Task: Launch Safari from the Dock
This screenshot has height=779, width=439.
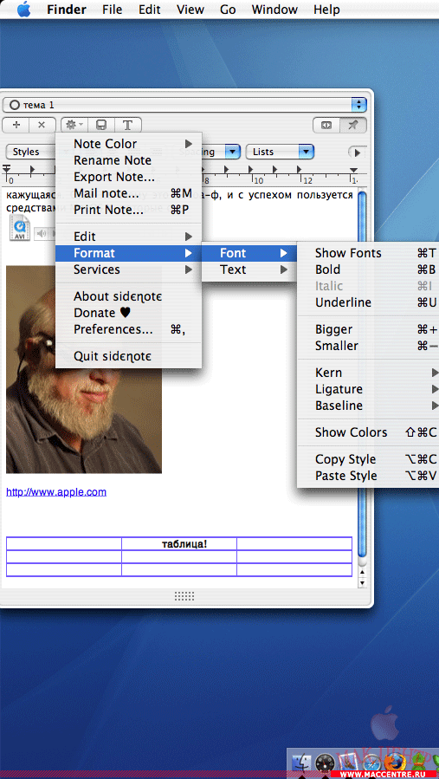Action: coord(371,763)
